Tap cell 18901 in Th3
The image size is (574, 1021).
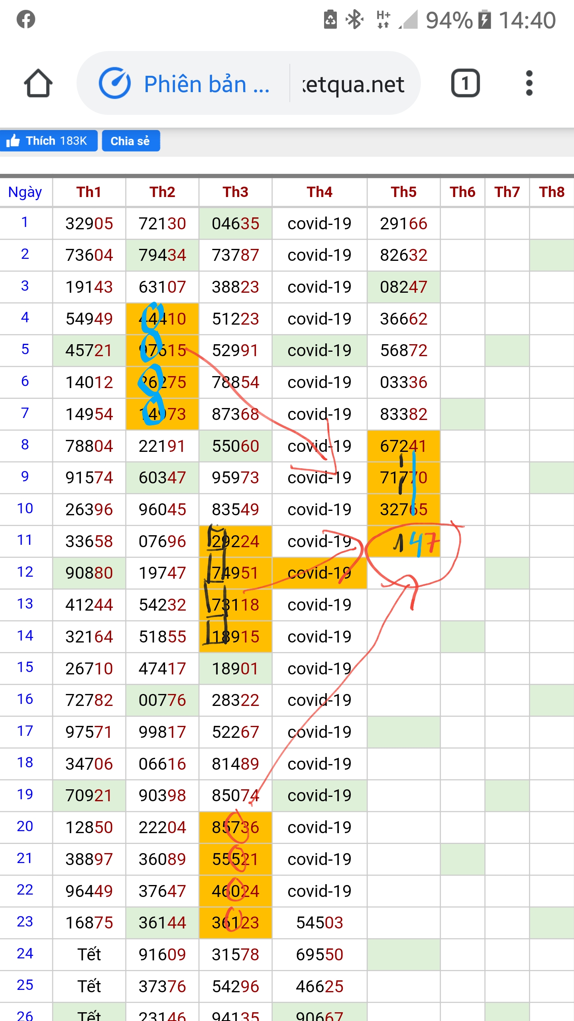click(236, 669)
